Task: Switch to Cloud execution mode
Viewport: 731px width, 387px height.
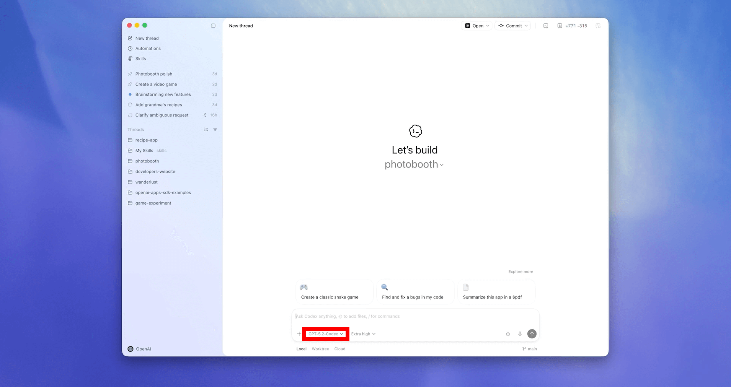Action: (x=339, y=349)
